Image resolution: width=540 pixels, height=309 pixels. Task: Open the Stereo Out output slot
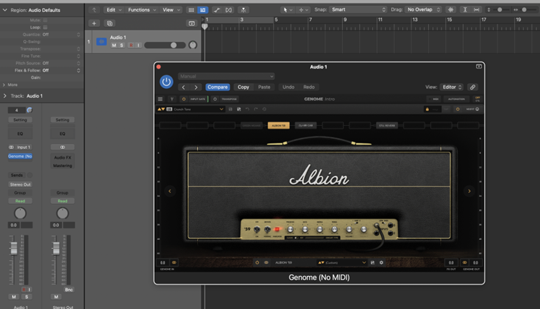coord(20,185)
